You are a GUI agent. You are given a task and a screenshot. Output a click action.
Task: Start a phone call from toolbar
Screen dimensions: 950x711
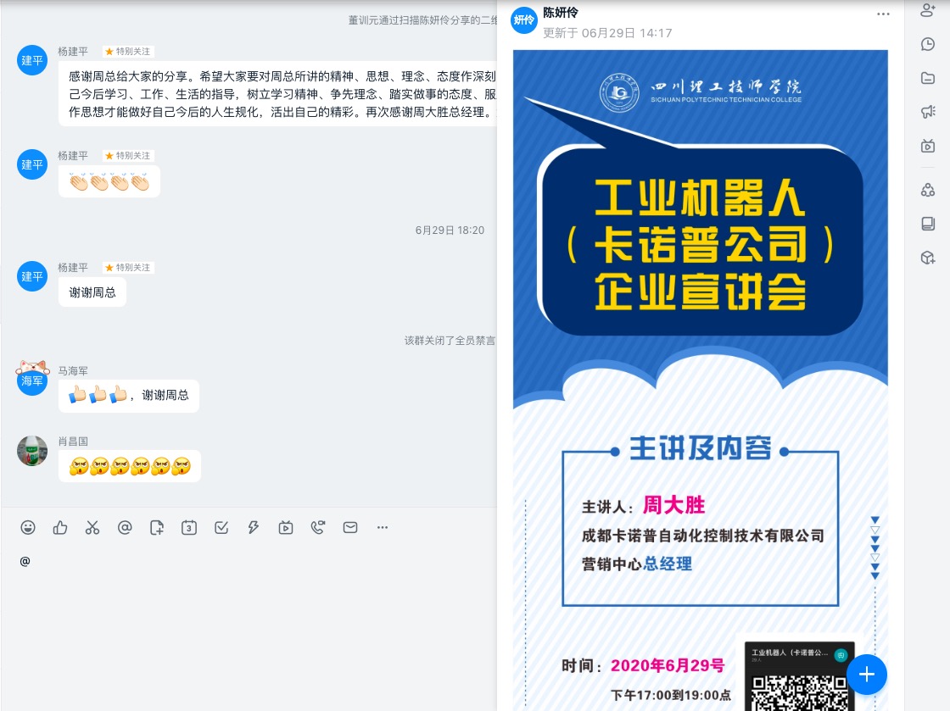tap(318, 528)
